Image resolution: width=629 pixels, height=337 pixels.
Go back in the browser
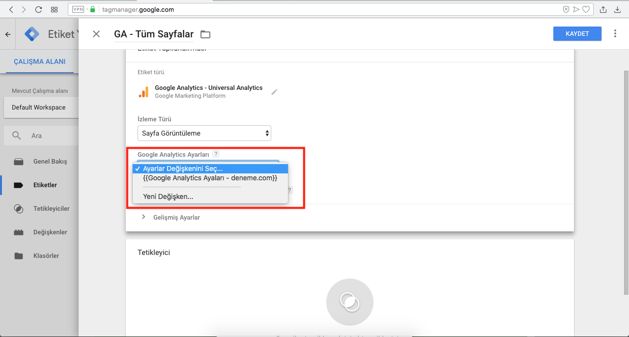pyautogui.click(x=11, y=9)
